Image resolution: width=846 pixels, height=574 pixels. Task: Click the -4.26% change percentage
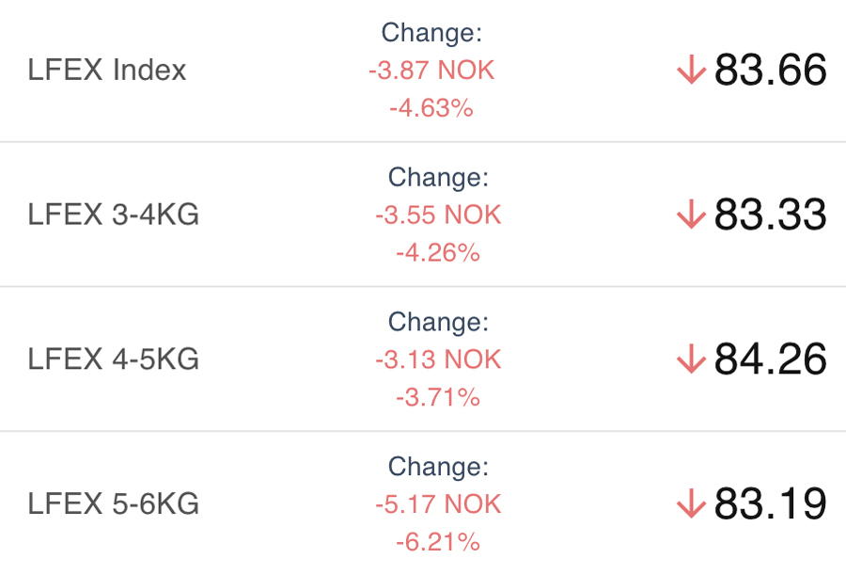pyautogui.click(x=438, y=253)
